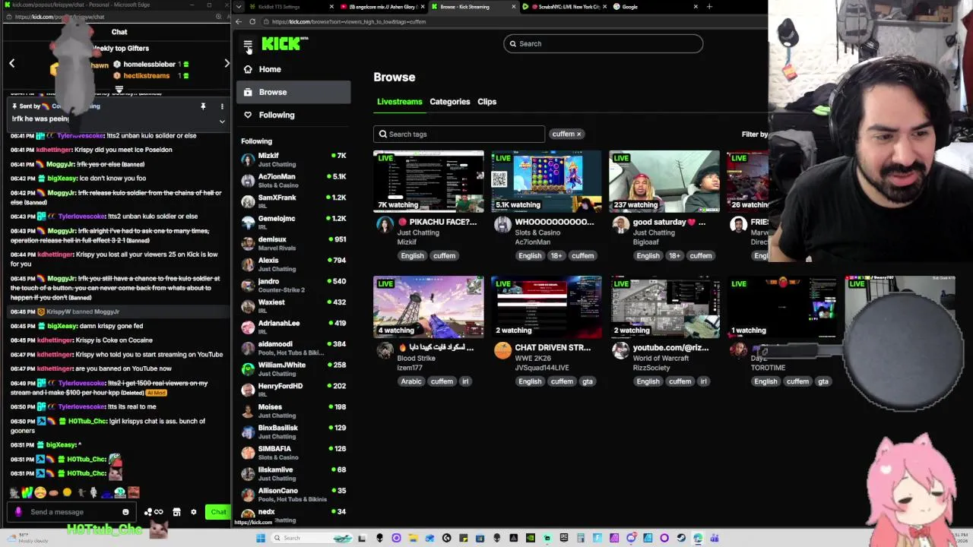Image resolution: width=973 pixels, height=547 pixels.
Task: Open the chat shop storefront icon
Action: [x=176, y=512]
